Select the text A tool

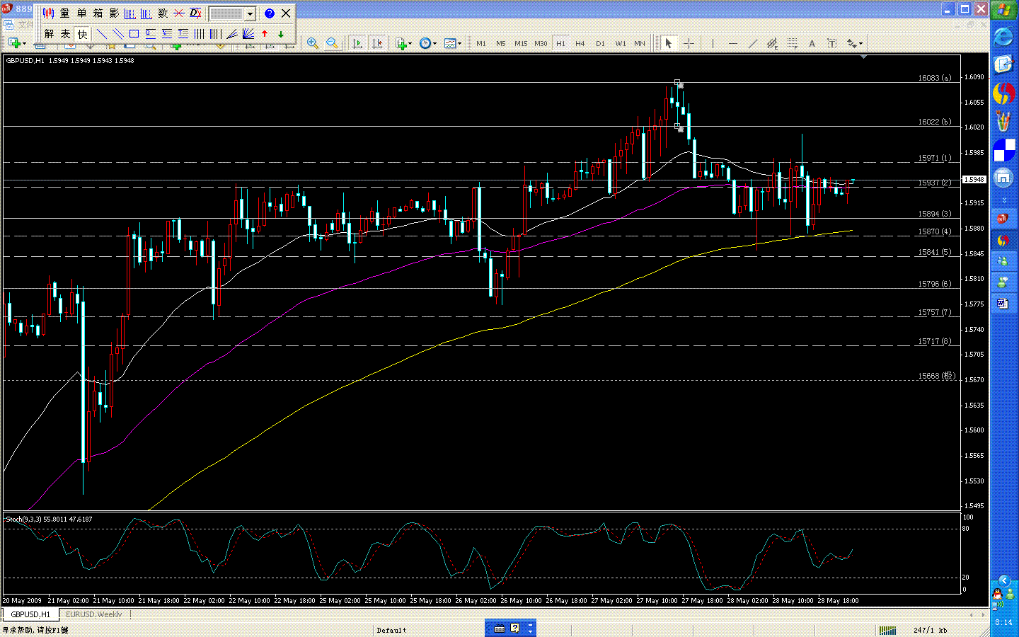(x=812, y=43)
